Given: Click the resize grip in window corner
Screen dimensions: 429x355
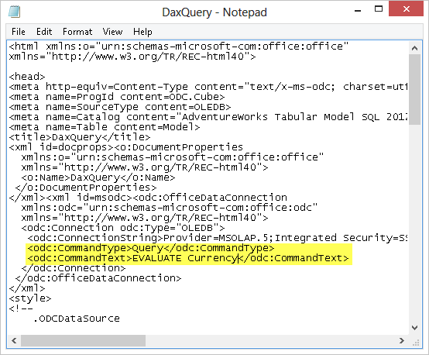Looking at the screenshot, I should pyautogui.click(x=416, y=343).
